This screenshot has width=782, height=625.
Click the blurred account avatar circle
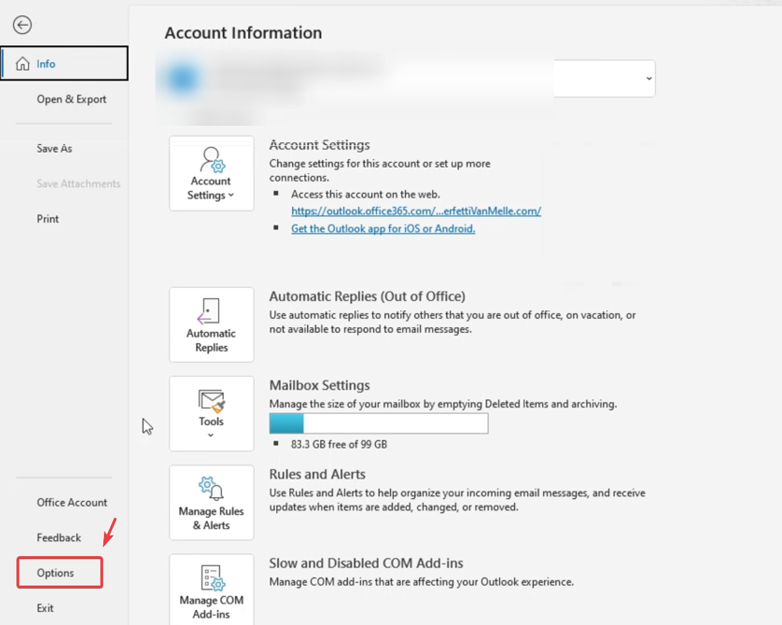tap(182, 79)
